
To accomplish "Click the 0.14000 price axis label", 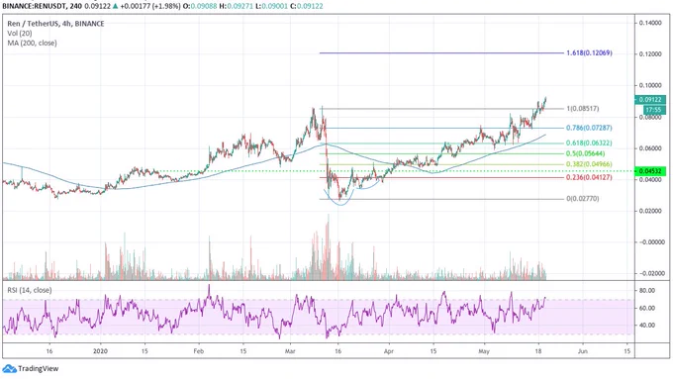I will [x=650, y=23].
